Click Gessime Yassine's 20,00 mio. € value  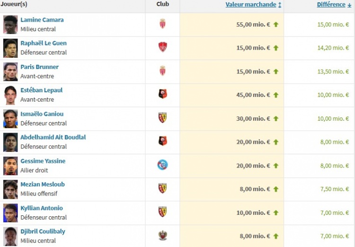tap(253, 166)
